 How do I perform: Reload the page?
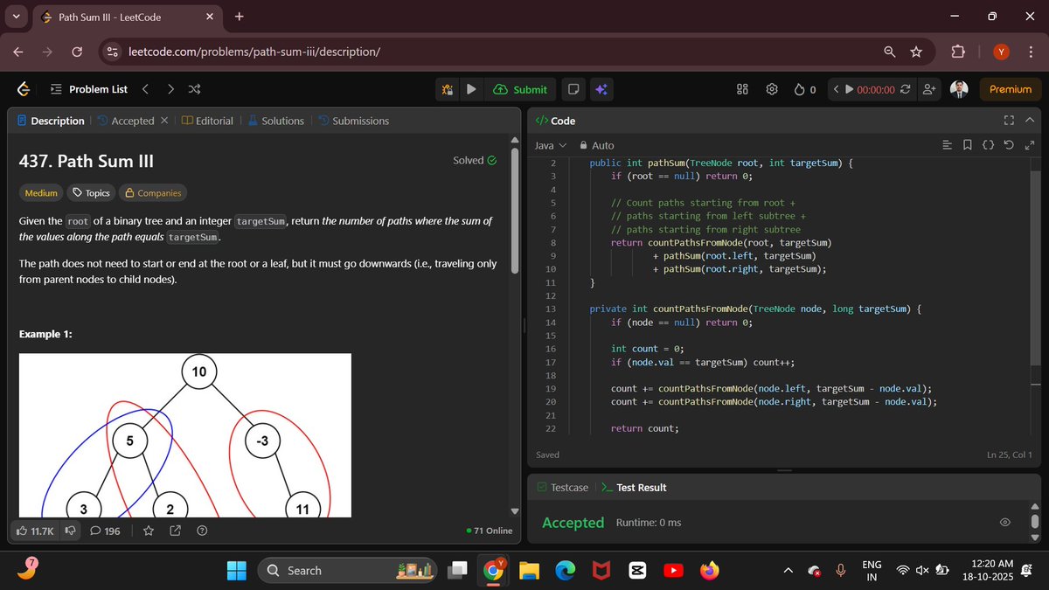76,52
